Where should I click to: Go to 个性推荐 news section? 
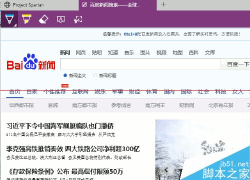pos(54,91)
